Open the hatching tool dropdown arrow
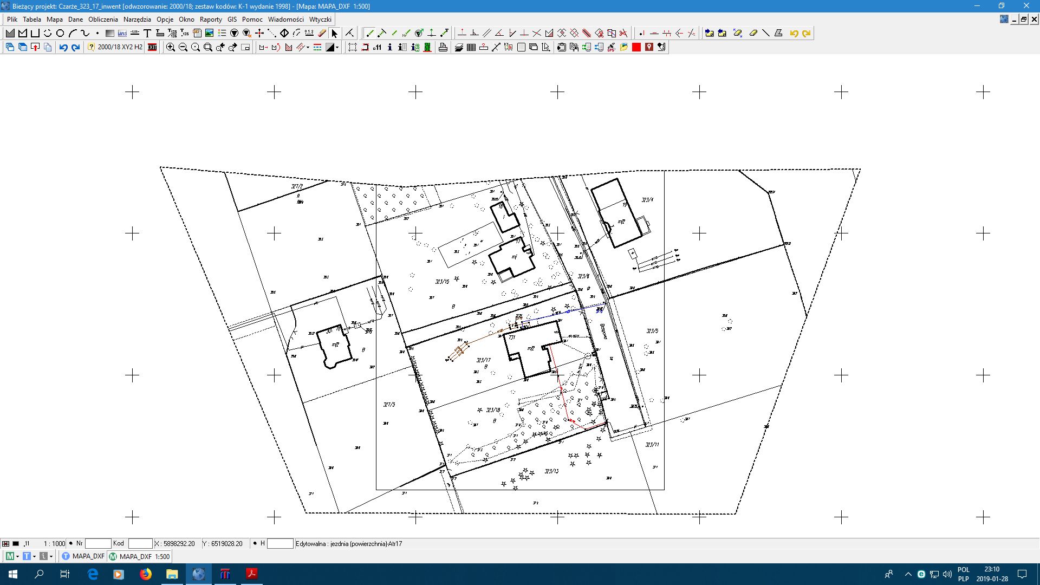The height and width of the screenshot is (585, 1040). click(x=308, y=47)
